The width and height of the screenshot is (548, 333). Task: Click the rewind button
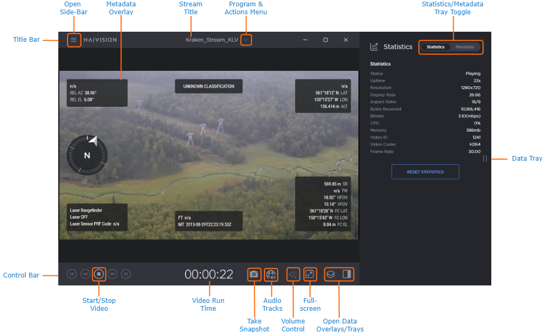pos(85,274)
